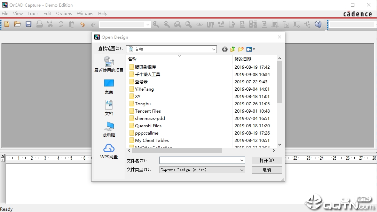
Task: Click the Help question mark toolbar icon
Action: click(x=318, y=24)
